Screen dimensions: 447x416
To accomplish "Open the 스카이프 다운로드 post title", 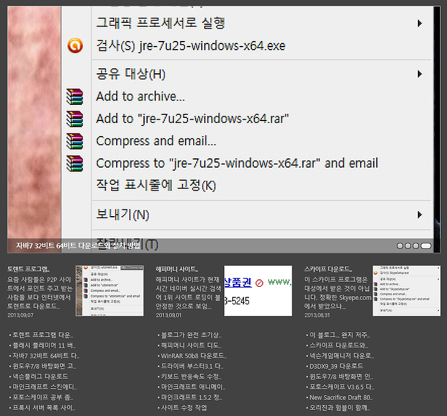I will [328, 269].
